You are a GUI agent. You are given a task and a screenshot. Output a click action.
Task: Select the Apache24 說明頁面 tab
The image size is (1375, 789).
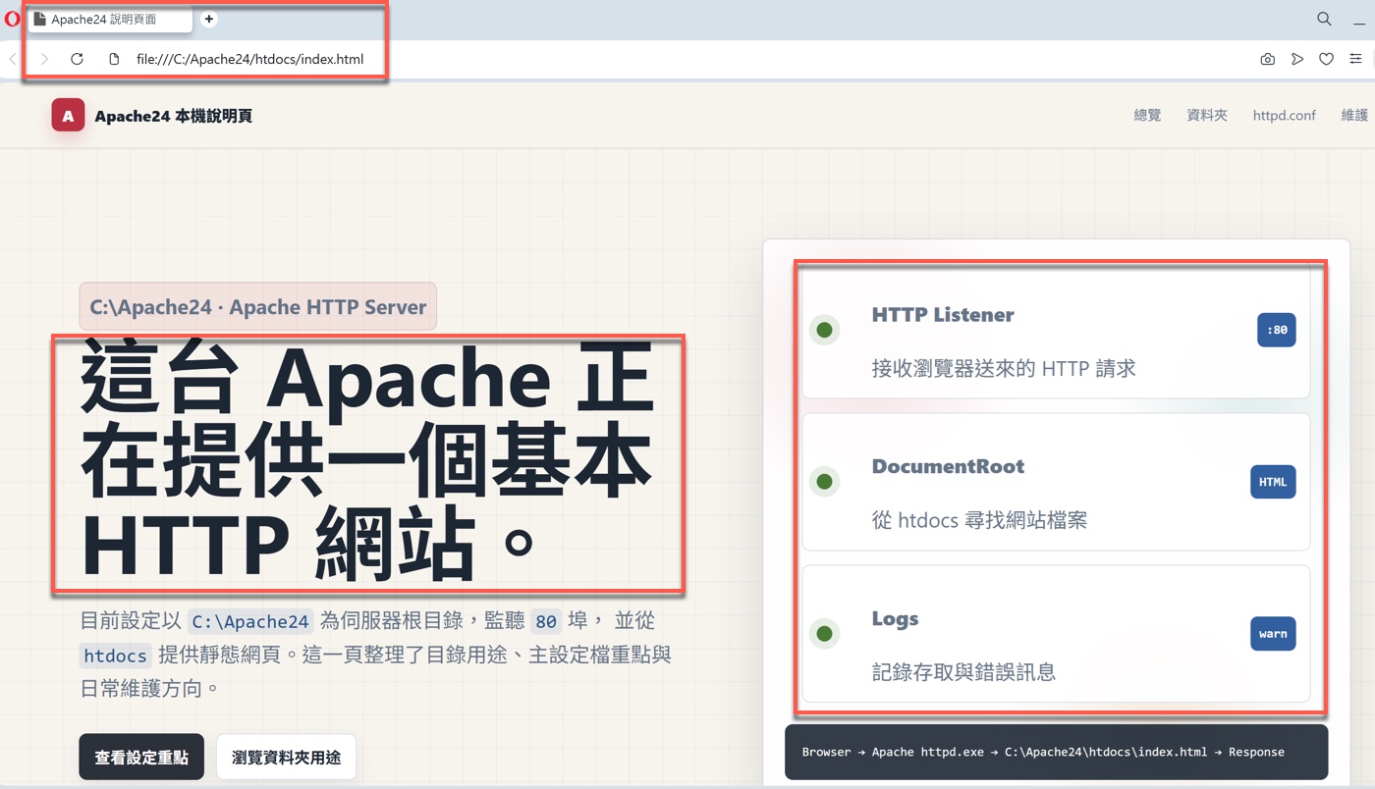pyautogui.click(x=110, y=20)
